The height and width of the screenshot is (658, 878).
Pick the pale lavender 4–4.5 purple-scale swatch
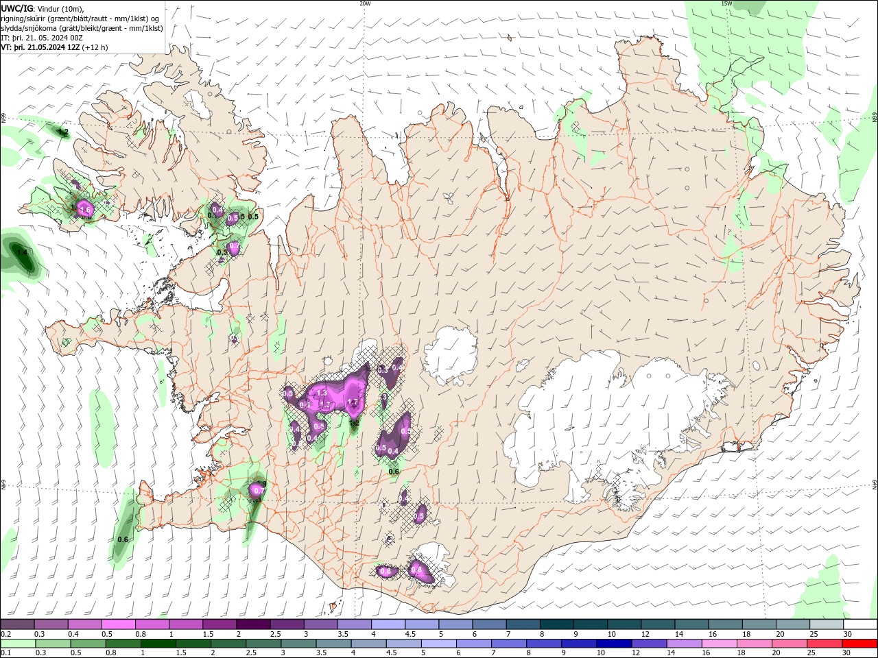point(387,624)
